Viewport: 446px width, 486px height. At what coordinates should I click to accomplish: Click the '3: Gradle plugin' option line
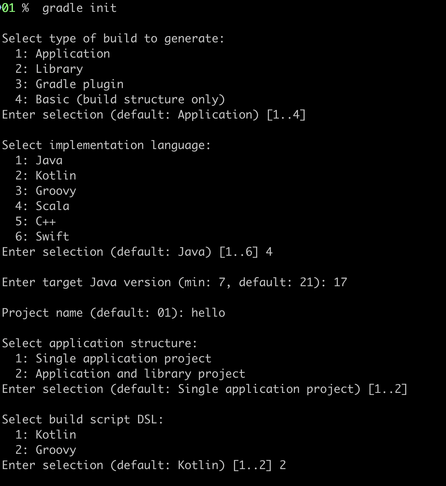point(69,84)
